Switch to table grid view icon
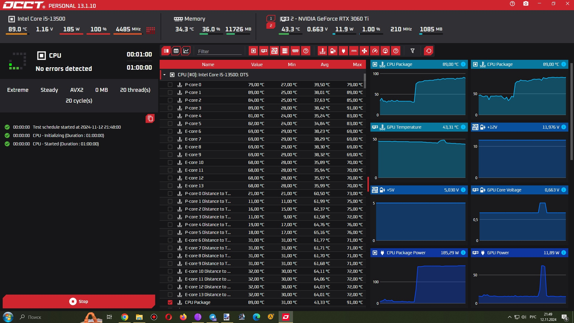This screenshot has width=574, height=323. point(176,51)
